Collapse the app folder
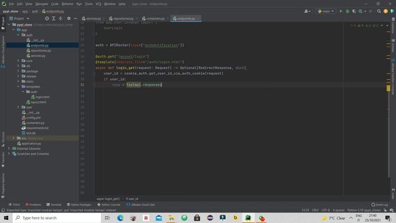The height and width of the screenshot is (223, 396). coord(14,30)
